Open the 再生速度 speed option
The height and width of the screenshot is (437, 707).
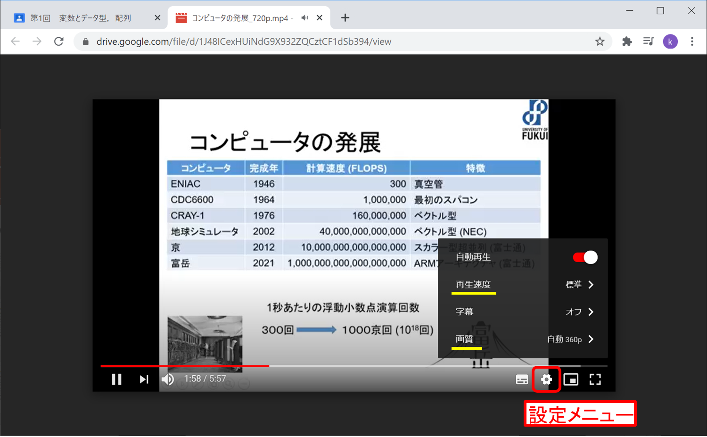pyautogui.click(x=523, y=285)
